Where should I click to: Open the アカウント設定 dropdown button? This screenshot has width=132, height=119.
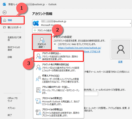coord(42,42)
